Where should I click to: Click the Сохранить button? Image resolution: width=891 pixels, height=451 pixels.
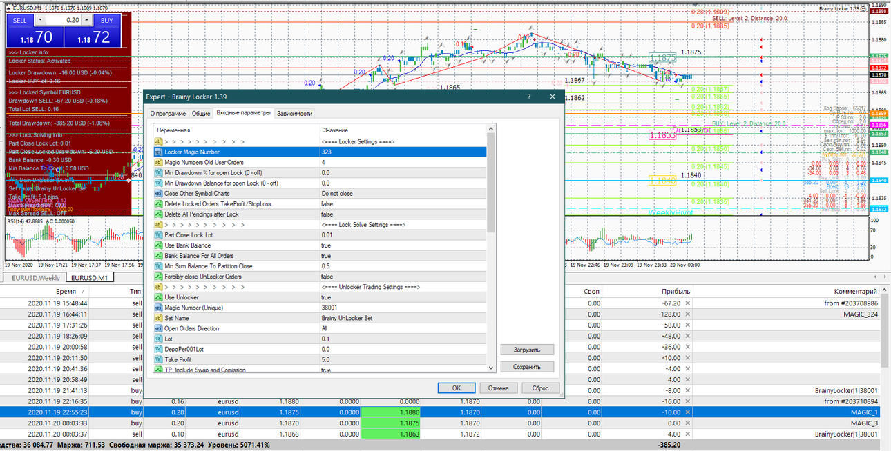pos(527,367)
